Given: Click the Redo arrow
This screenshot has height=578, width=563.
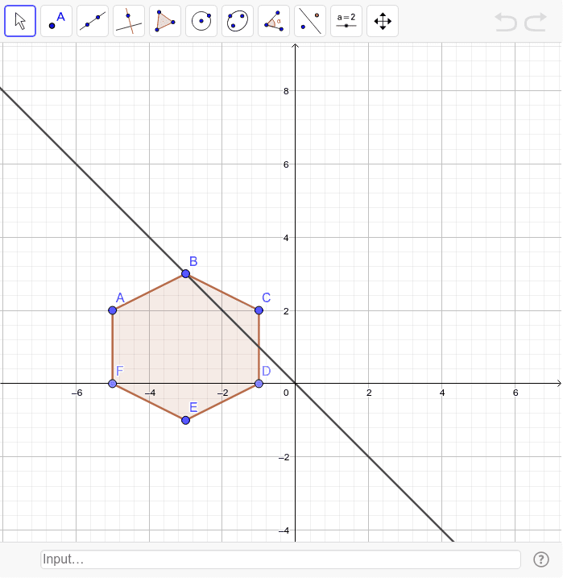Looking at the screenshot, I should click(x=536, y=22).
